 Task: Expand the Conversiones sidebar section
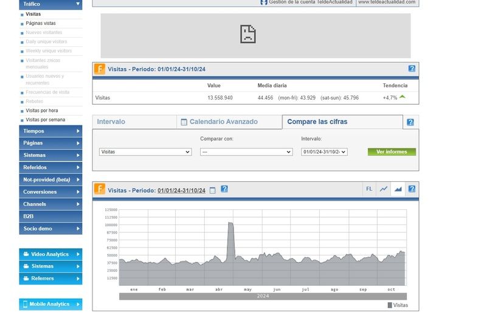click(50, 192)
